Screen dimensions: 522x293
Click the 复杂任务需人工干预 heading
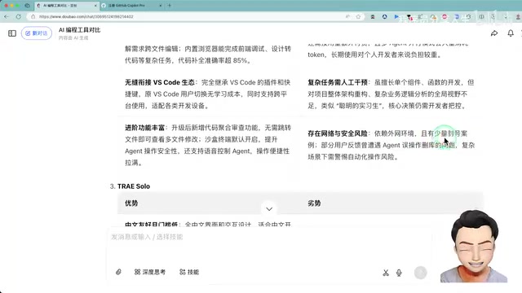(338, 82)
